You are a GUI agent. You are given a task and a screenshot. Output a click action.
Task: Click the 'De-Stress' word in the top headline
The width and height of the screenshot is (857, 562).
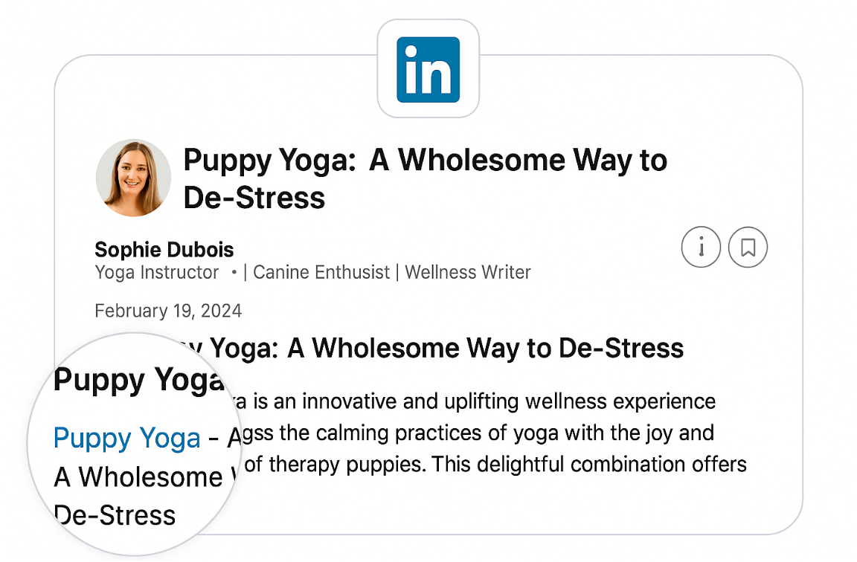[x=254, y=198]
